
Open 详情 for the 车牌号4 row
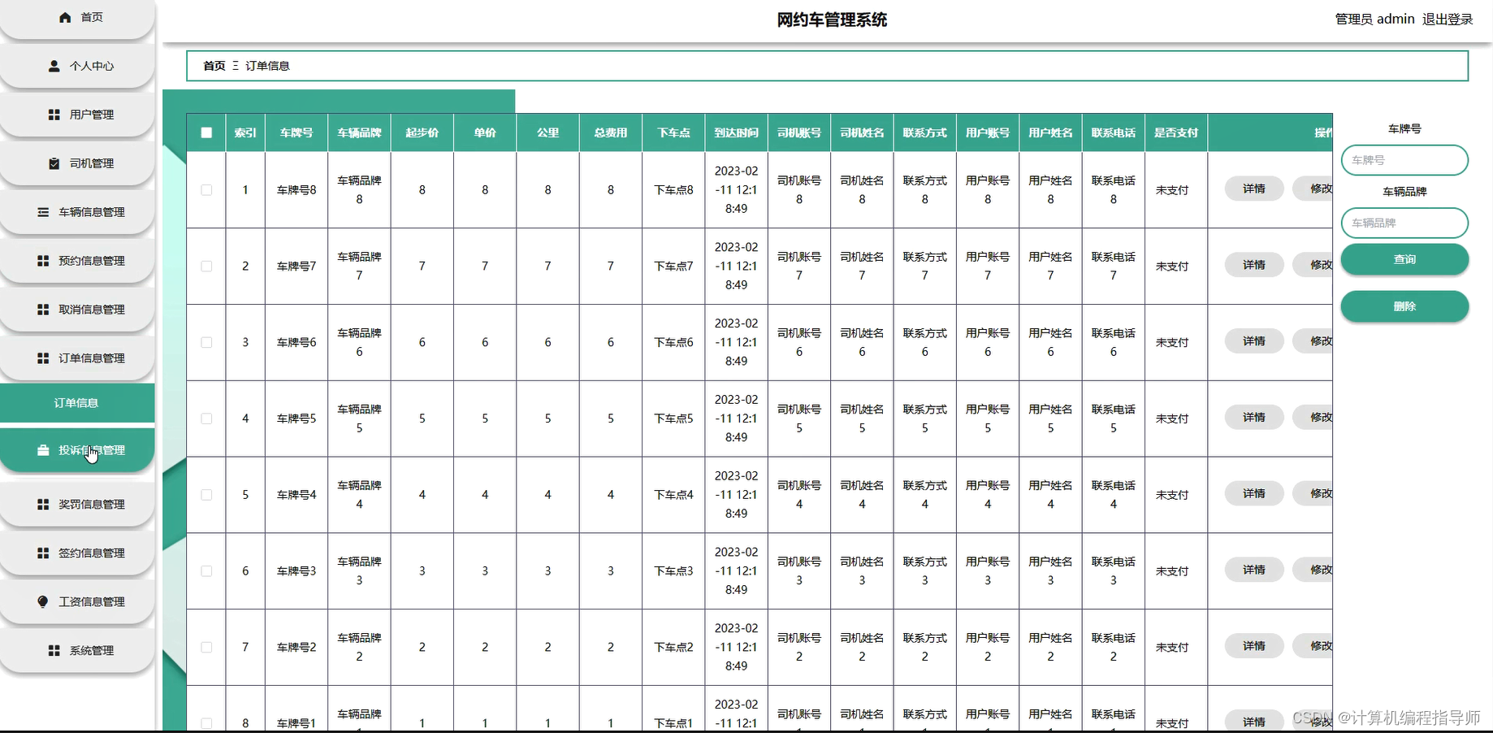click(1254, 493)
